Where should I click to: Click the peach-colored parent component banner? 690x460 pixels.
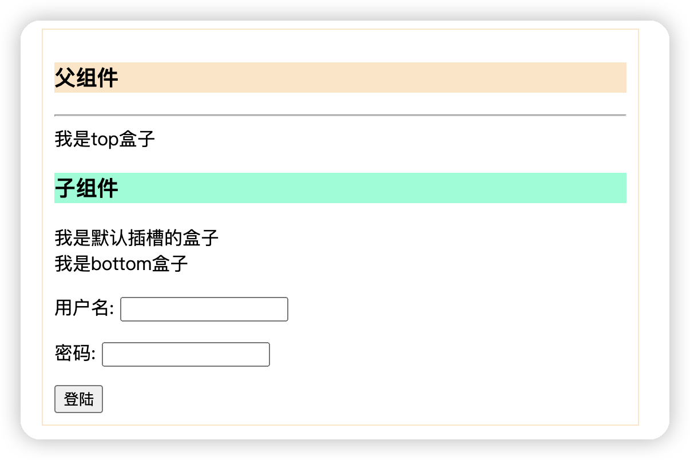[x=340, y=77]
